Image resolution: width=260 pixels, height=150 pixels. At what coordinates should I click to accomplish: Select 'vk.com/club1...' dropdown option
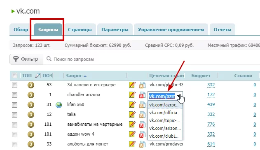165,136
